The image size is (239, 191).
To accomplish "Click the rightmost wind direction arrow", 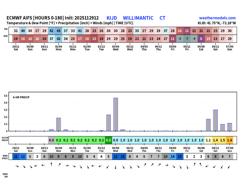I will point(229,167).
